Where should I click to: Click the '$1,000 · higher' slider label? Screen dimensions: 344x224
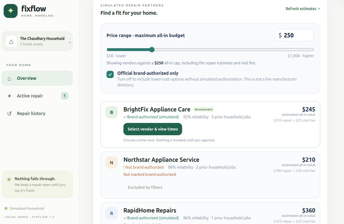coord(301,56)
